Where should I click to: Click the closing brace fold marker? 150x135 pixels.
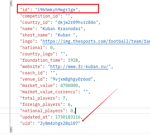(11, 130)
